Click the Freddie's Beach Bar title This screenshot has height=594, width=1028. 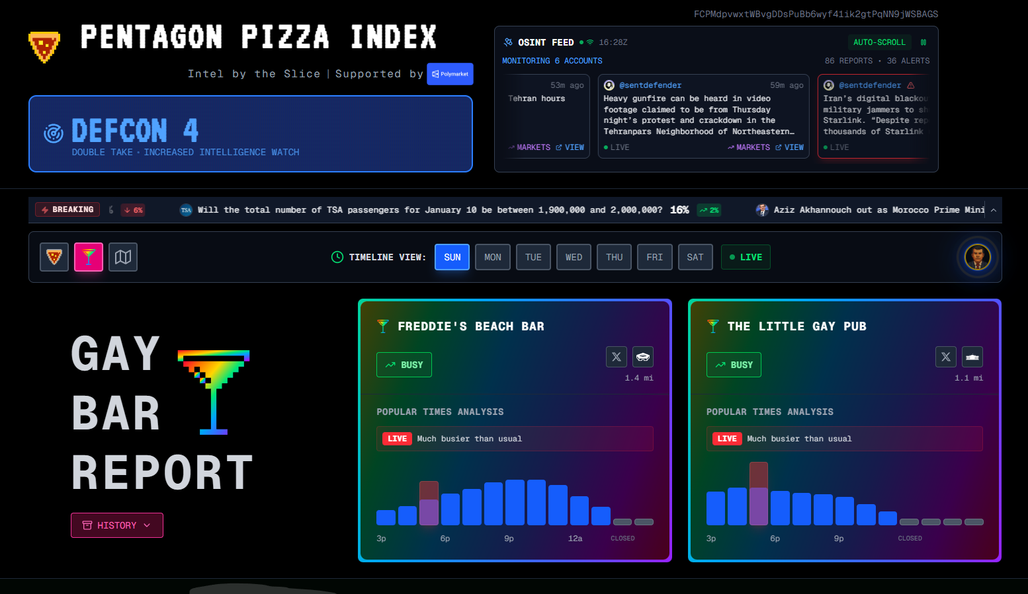[x=471, y=326]
